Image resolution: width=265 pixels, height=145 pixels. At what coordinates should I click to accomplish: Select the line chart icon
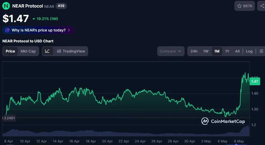coord(47,51)
